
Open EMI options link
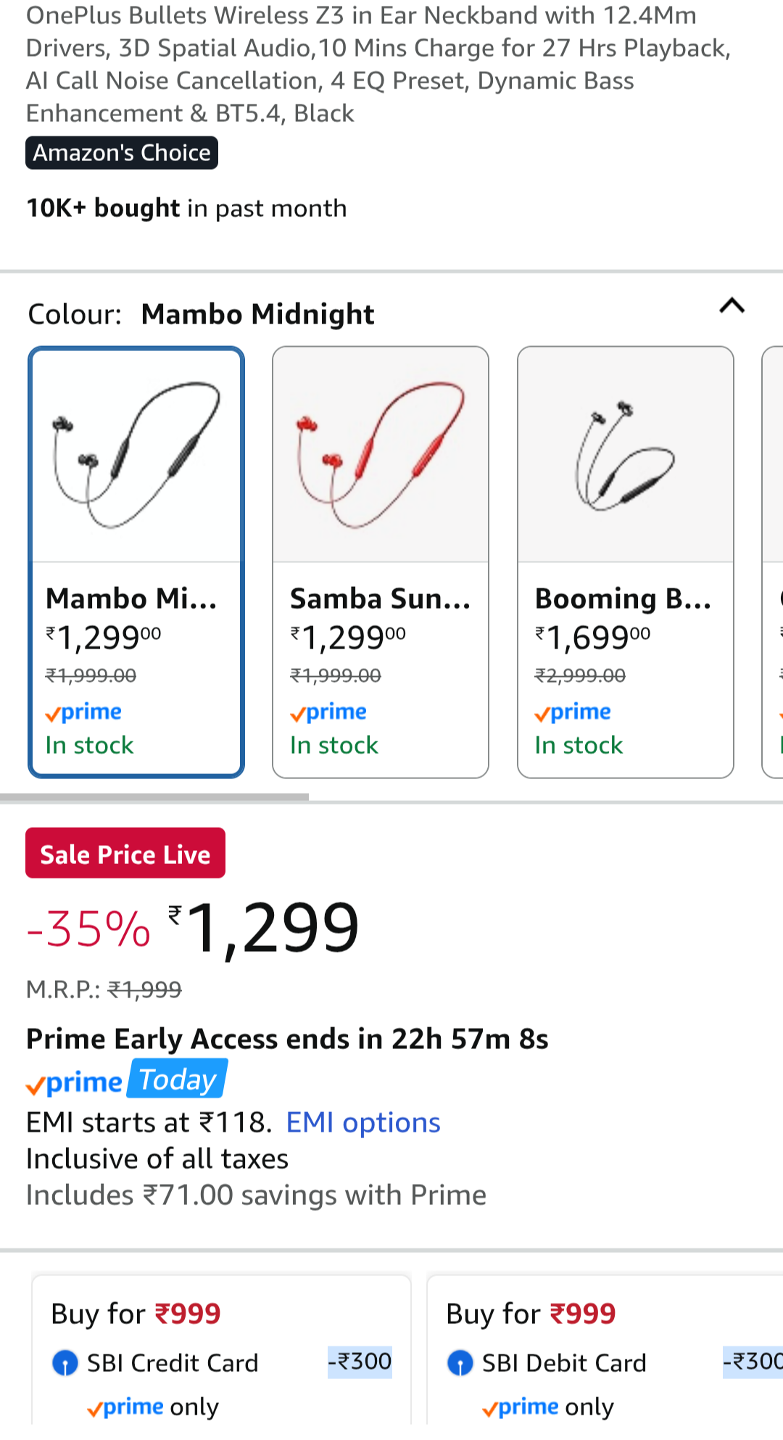[x=363, y=1123]
